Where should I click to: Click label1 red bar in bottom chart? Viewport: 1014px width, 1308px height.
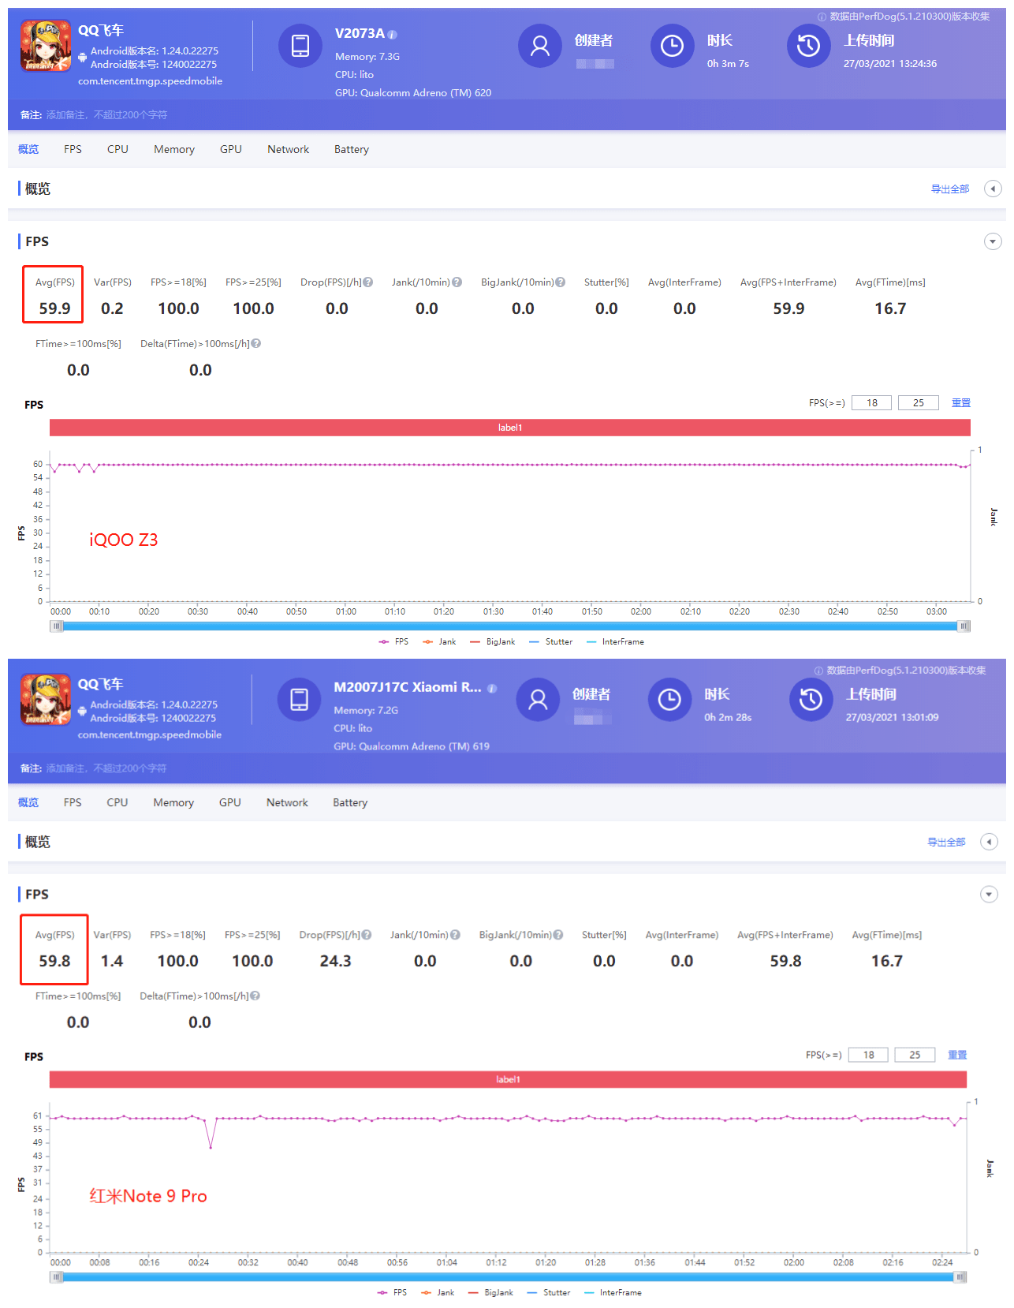(508, 1080)
